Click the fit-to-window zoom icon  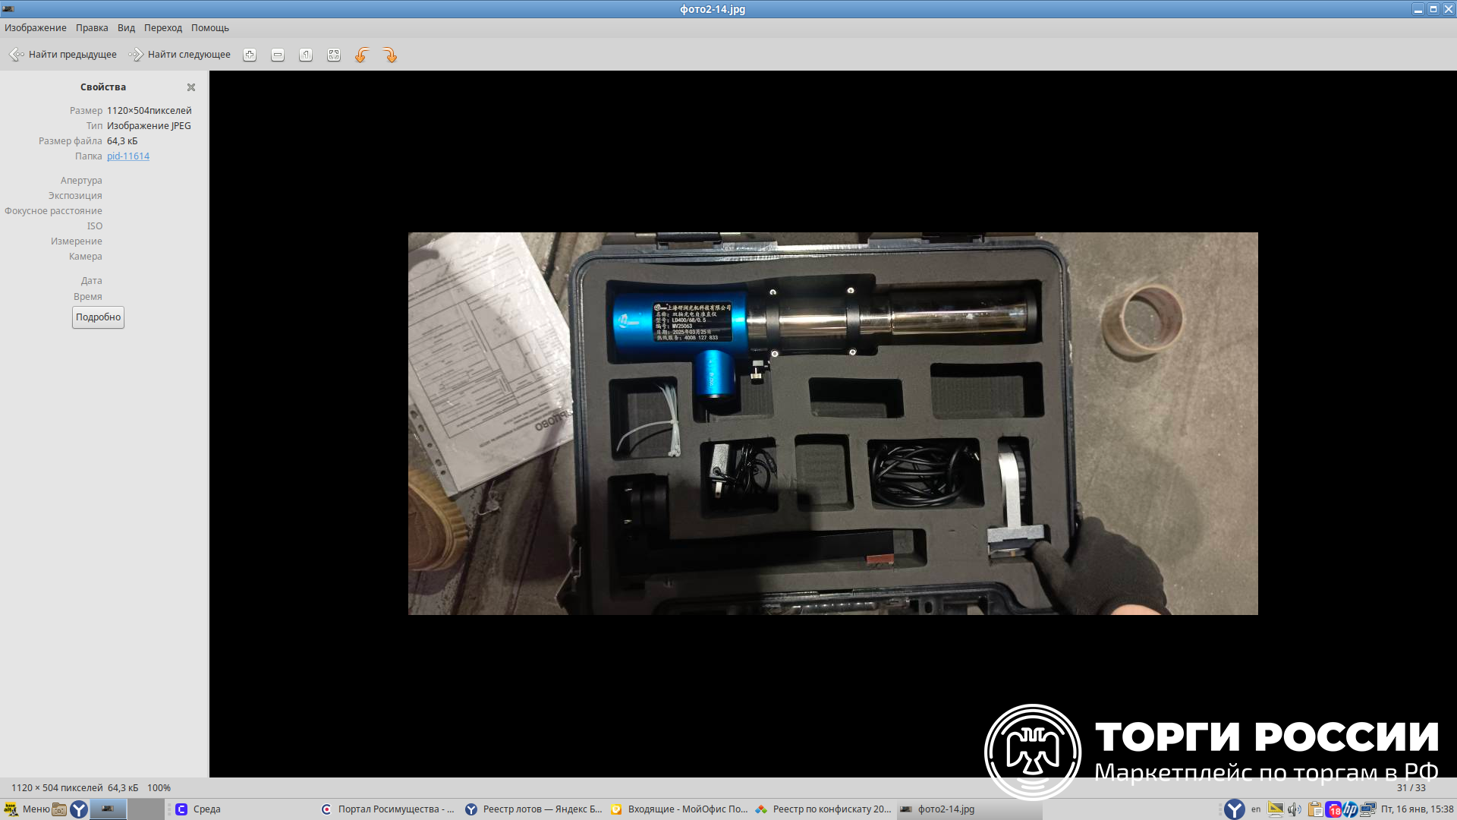point(334,55)
